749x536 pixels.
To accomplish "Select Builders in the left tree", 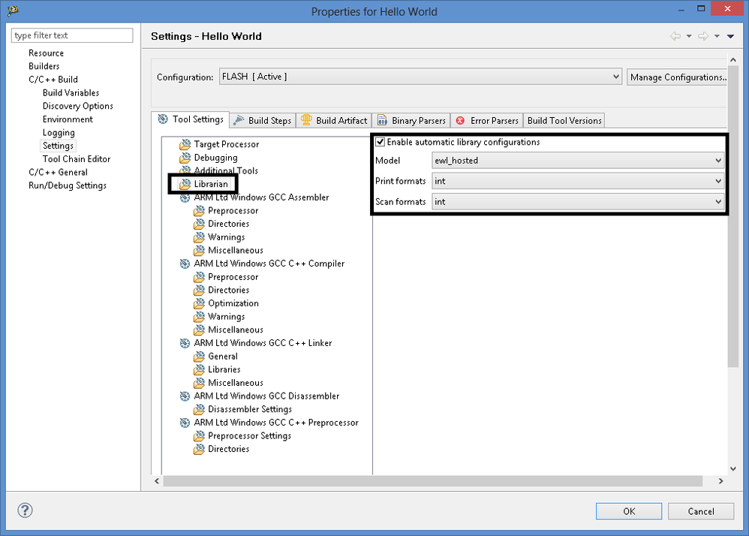I will pyautogui.click(x=44, y=66).
